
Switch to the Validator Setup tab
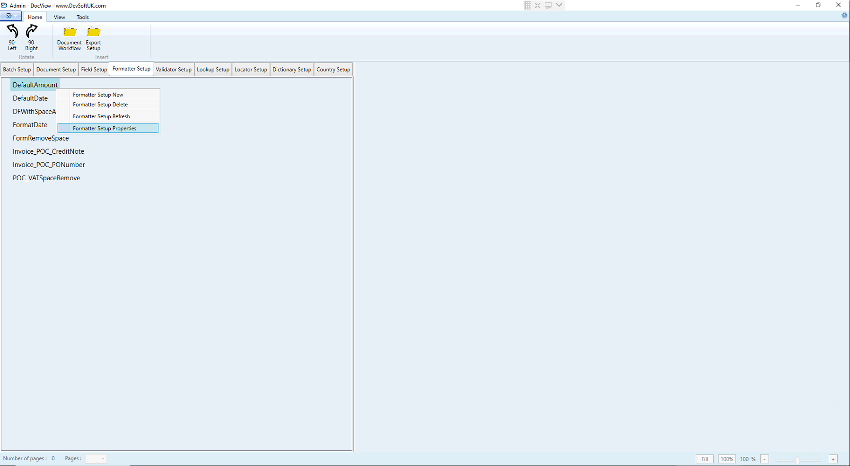[x=174, y=69]
